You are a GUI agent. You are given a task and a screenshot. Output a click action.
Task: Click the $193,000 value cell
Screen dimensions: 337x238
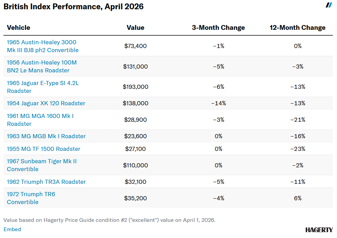point(135,87)
